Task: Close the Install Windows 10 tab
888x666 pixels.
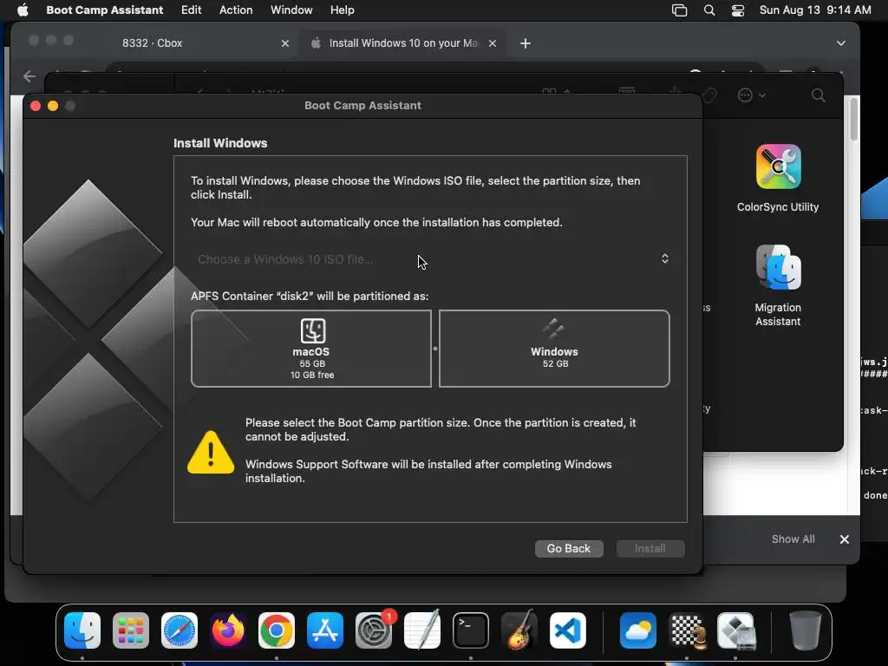Action: 493,43
